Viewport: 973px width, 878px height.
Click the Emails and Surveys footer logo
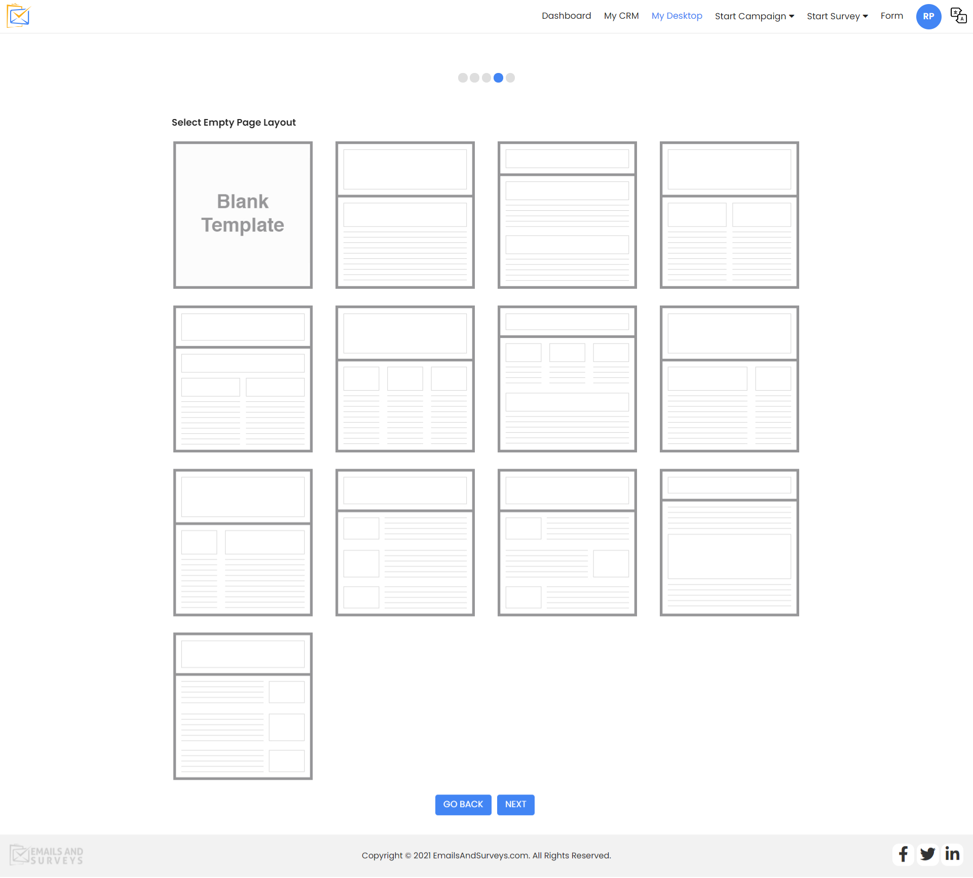pos(46,855)
